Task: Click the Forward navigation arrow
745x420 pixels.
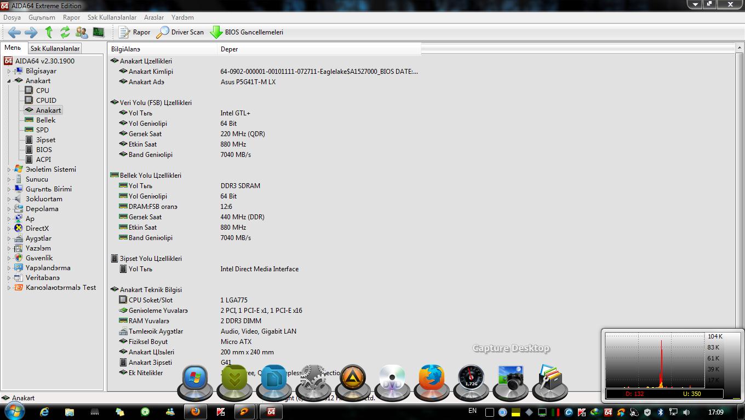Action: click(x=31, y=32)
